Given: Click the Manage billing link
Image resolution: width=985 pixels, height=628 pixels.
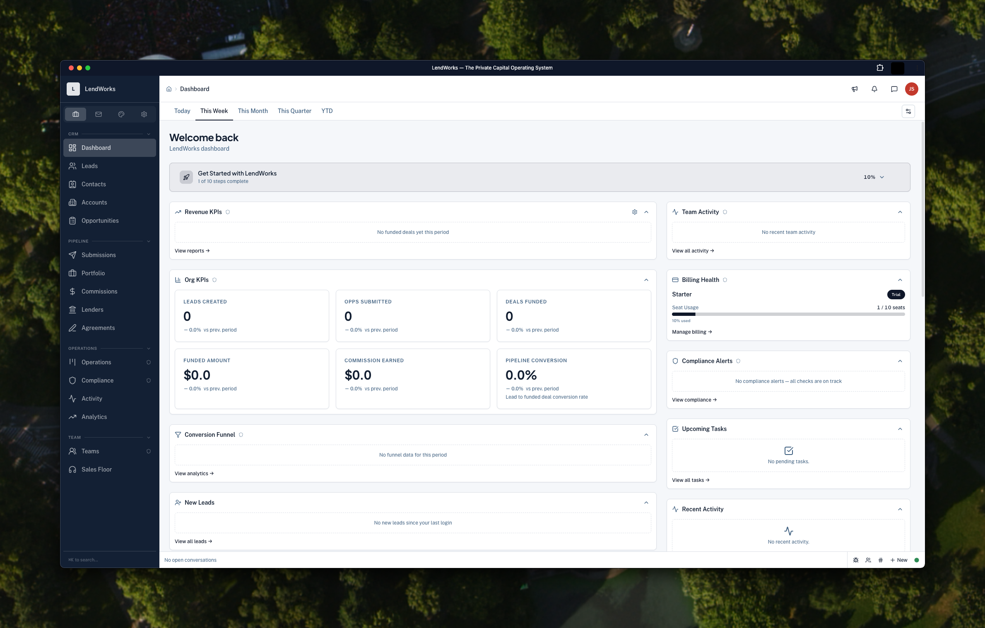Looking at the screenshot, I should pos(692,332).
